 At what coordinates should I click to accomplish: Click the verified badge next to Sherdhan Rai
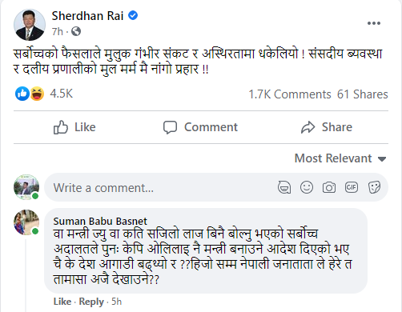point(133,15)
